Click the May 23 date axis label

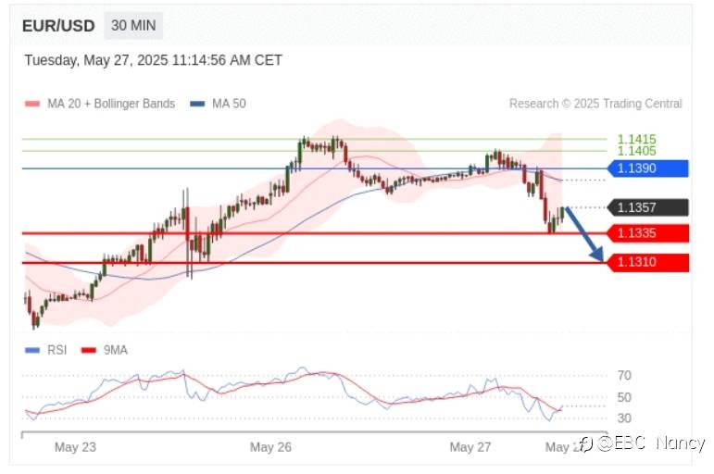75,447
